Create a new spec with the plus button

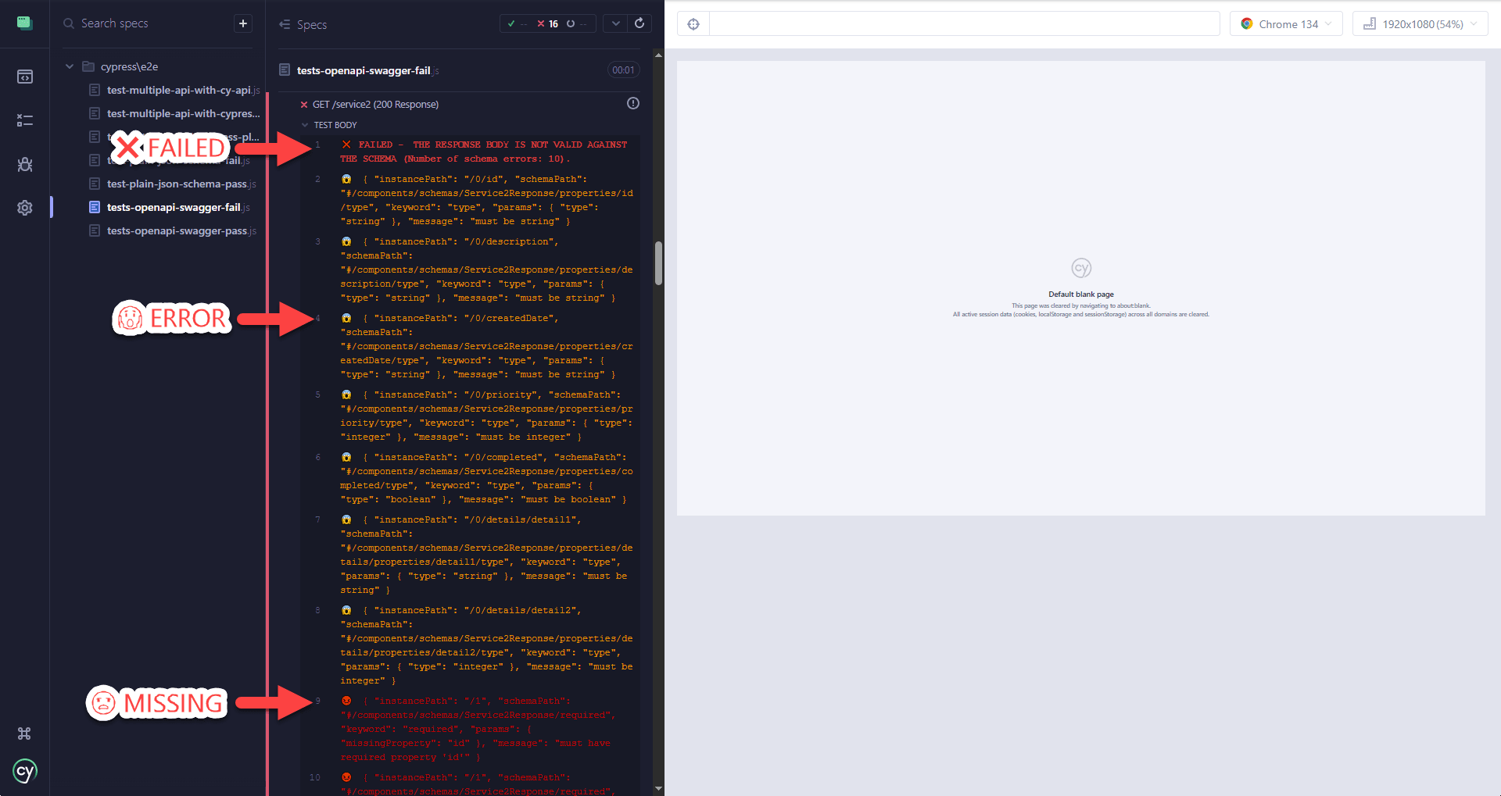pos(243,23)
